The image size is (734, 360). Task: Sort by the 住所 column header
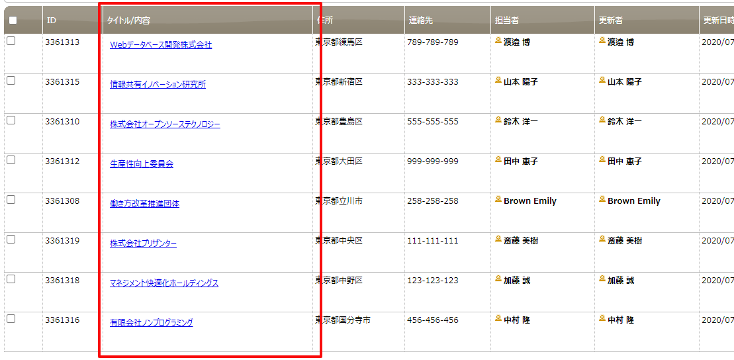[x=359, y=20]
